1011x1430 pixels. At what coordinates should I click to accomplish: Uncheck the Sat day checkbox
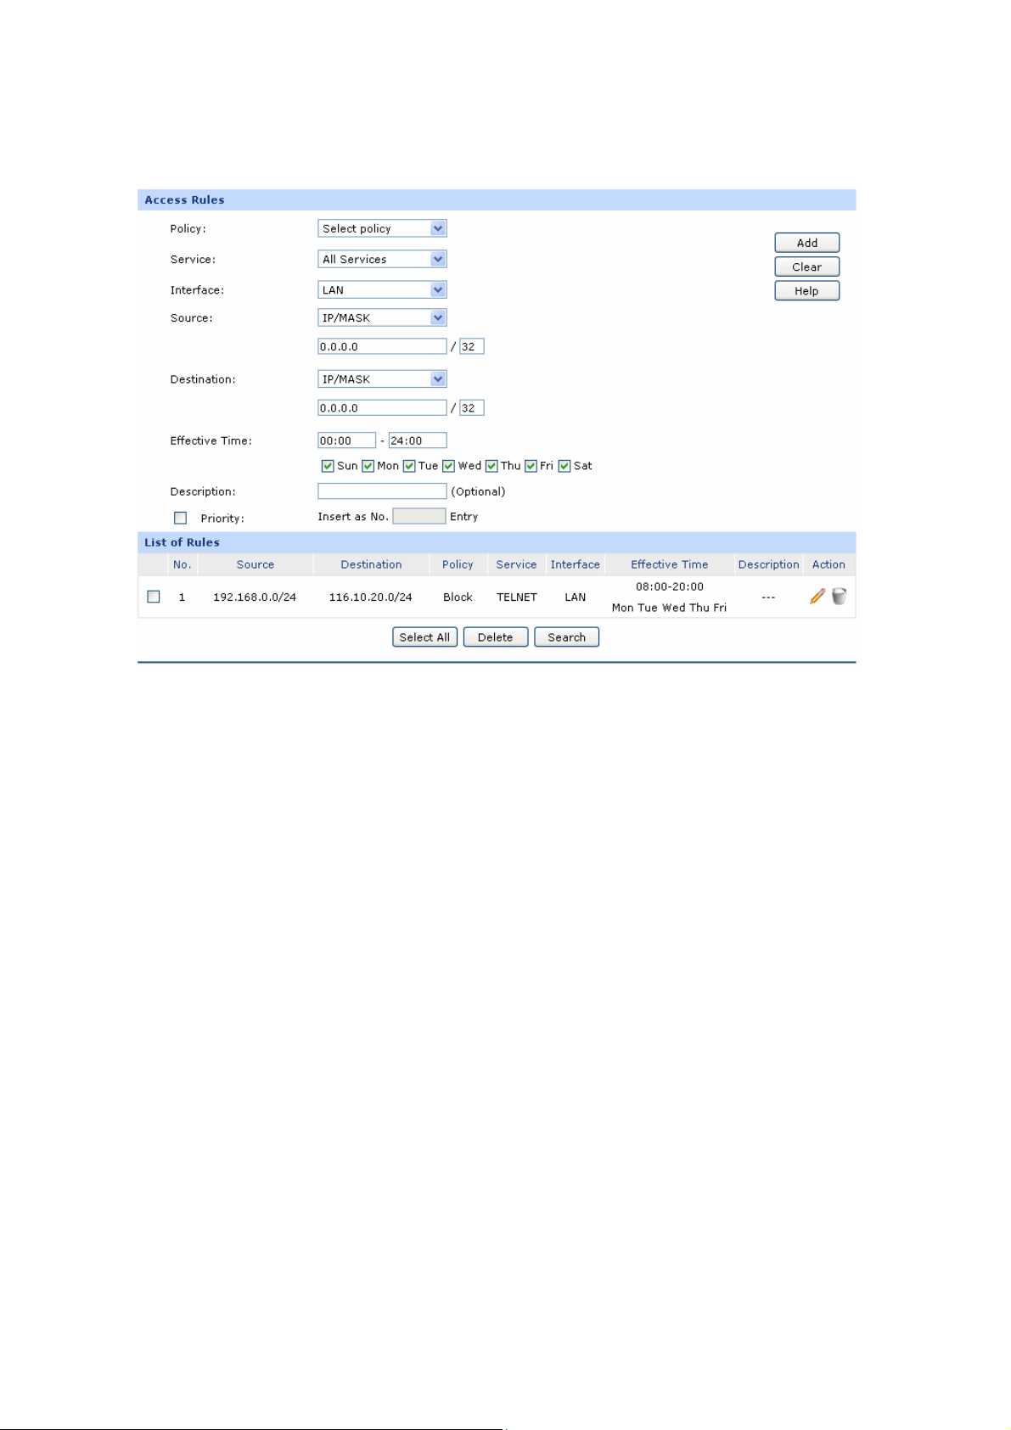point(564,466)
